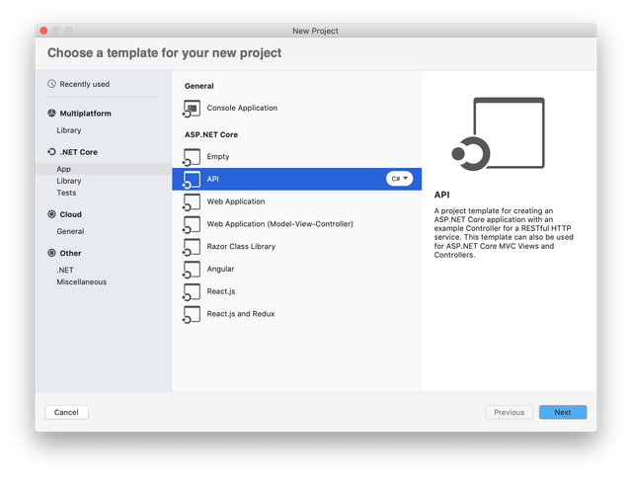Select the Multiplatform category header
The width and height of the screenshot is (632, 478).
(x=84, y=114)
